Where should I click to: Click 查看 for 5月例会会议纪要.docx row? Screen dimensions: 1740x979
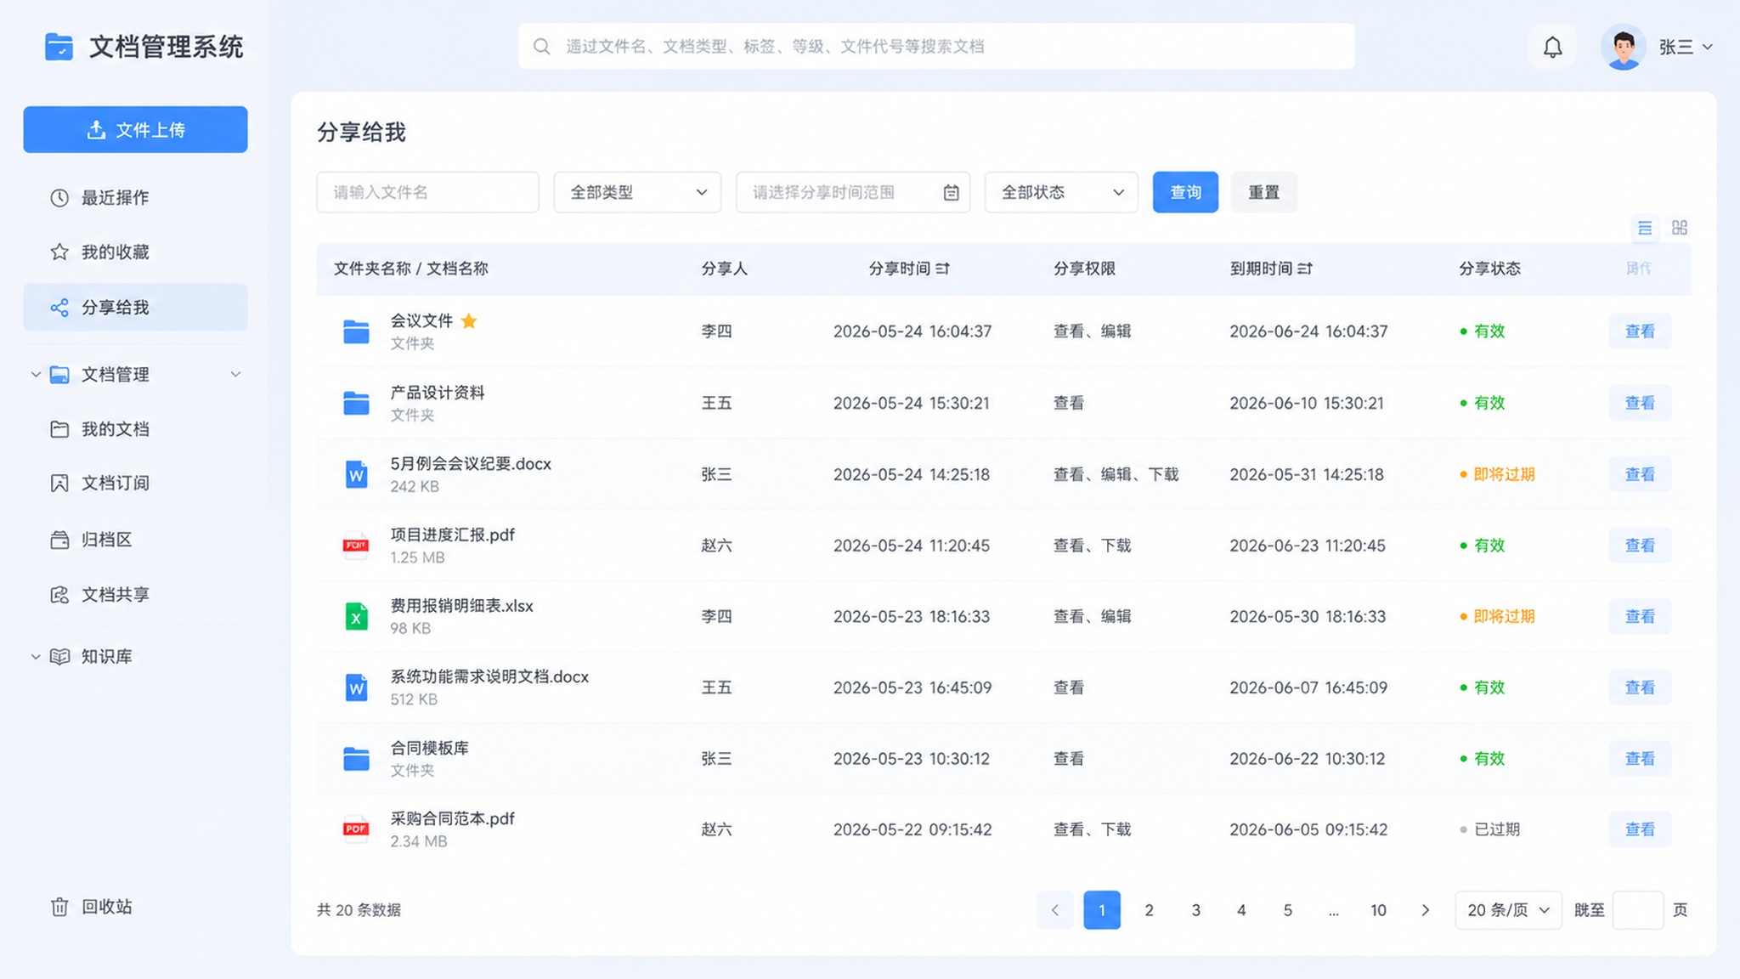pos(1640,474)
